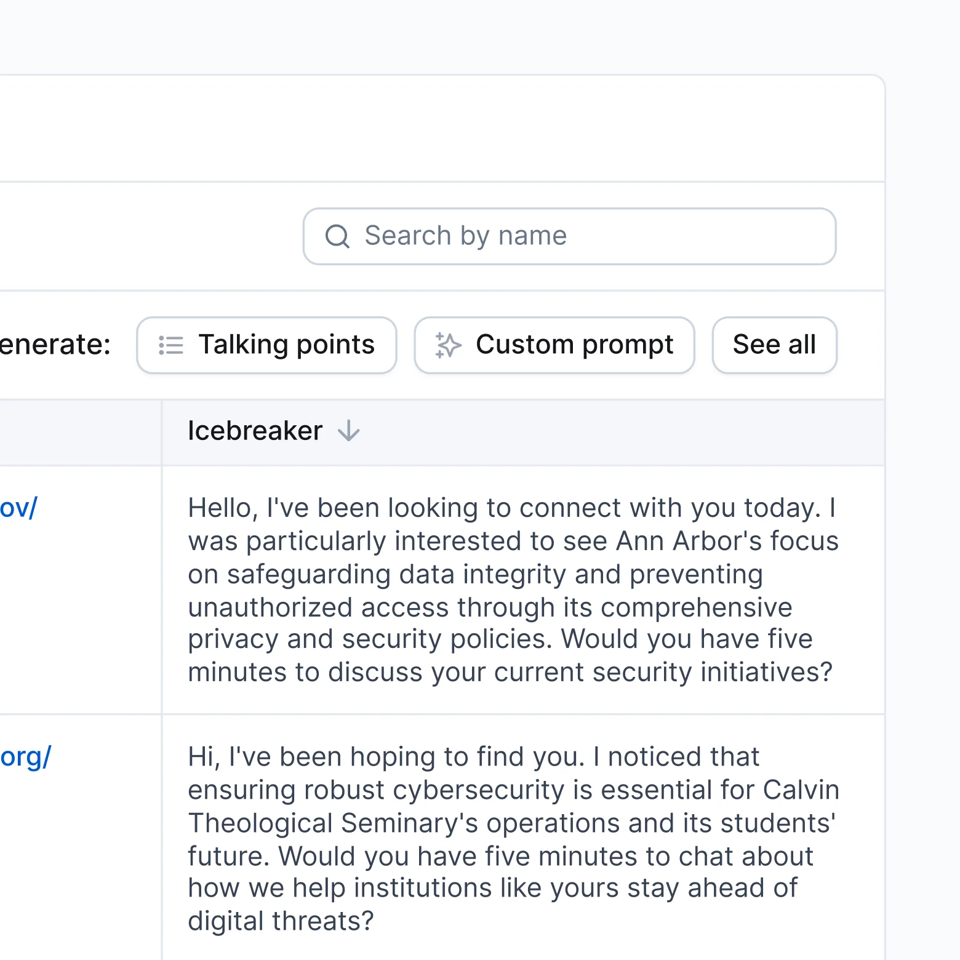
Task: Click the "current security initiatives?" closing line
Action: (663, 672)
